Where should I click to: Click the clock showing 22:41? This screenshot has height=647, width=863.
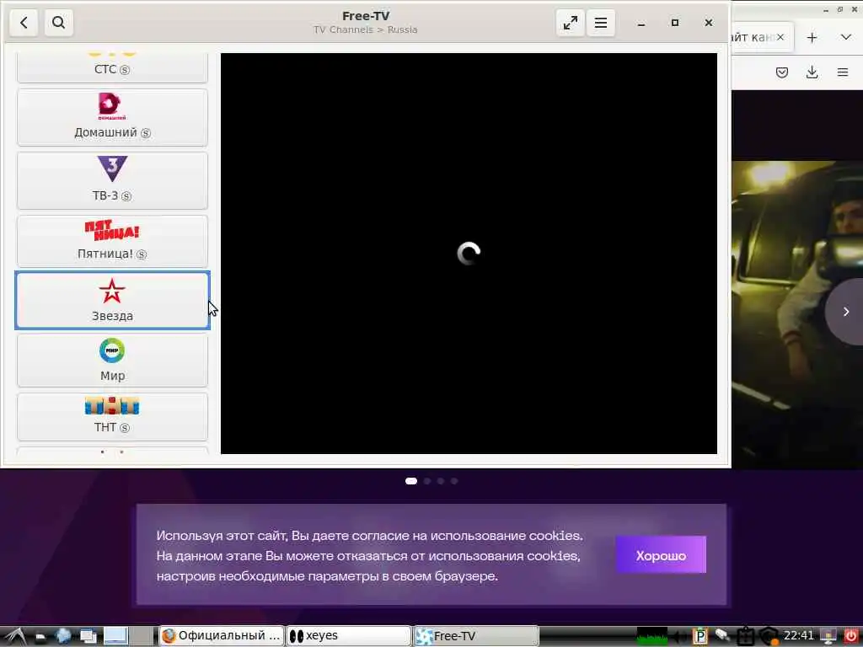click(x=798, y=635)
